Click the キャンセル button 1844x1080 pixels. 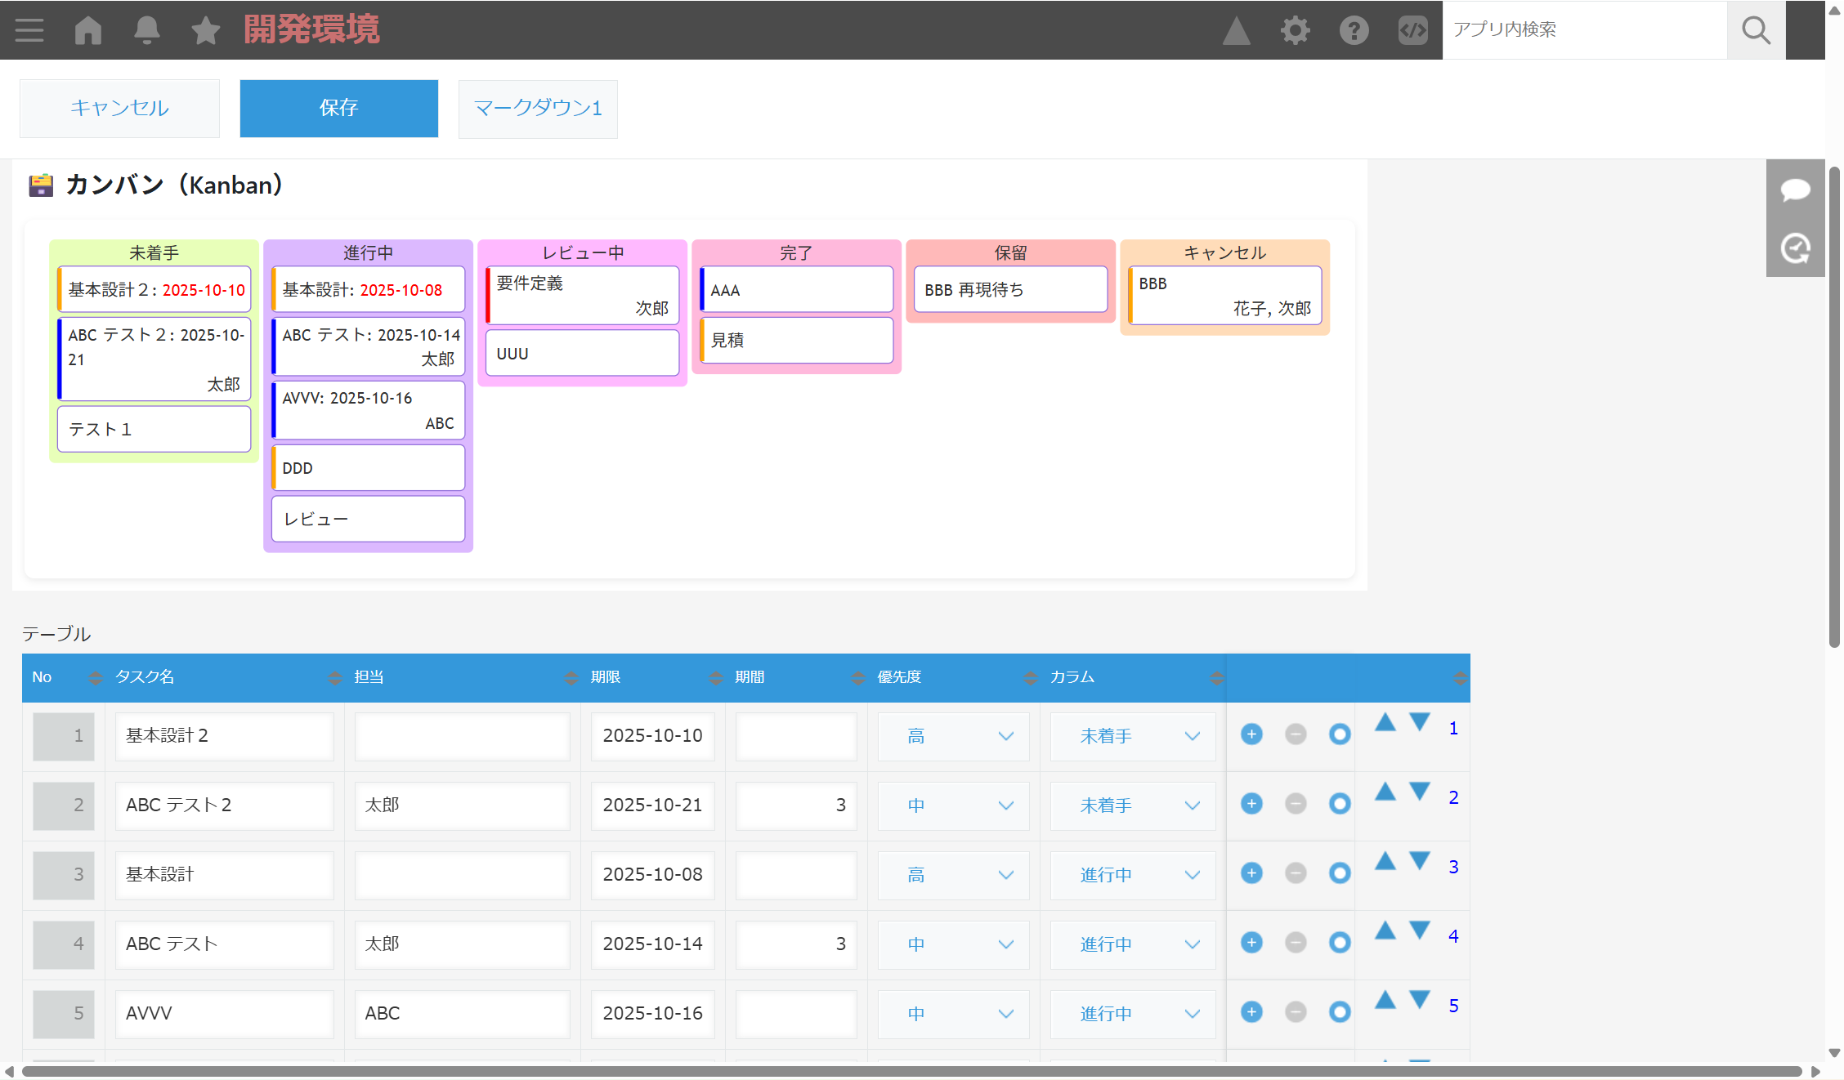pyautogui.click(x=119, y=108)
